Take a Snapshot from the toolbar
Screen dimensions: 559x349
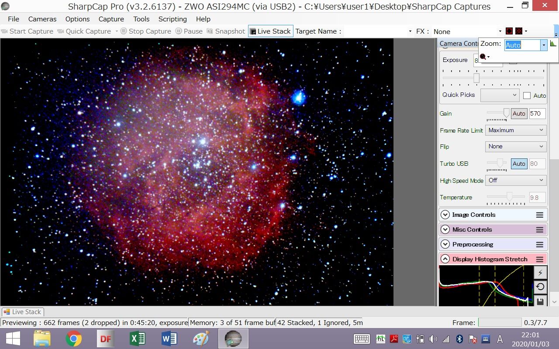pos(226,31)
